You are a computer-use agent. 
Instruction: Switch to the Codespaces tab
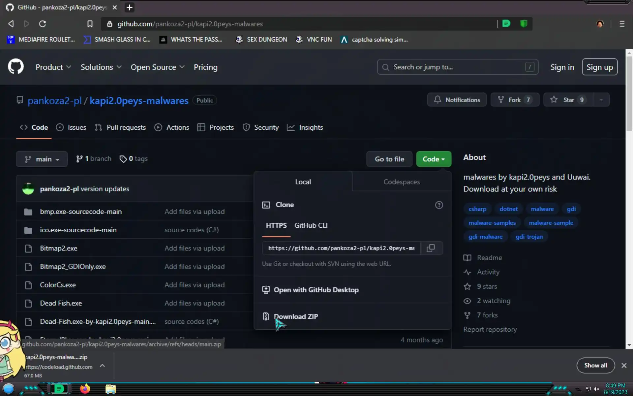[x=401, y=182]
